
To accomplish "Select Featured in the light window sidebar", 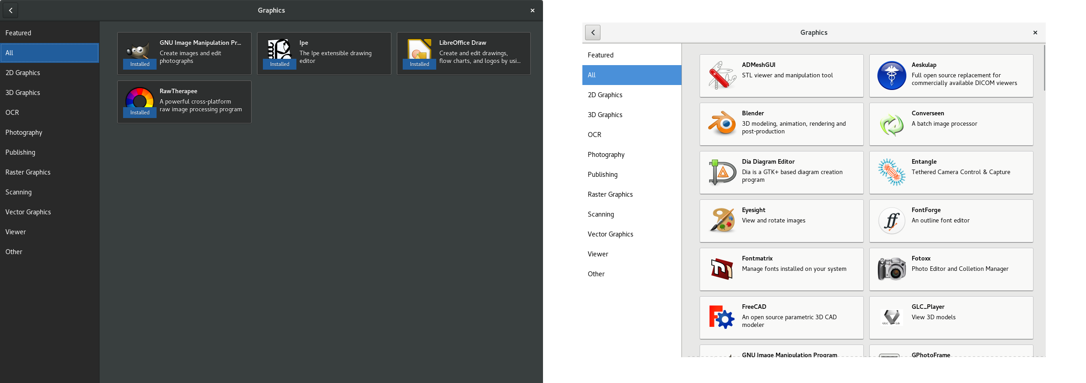I will [x=632, y=55].
